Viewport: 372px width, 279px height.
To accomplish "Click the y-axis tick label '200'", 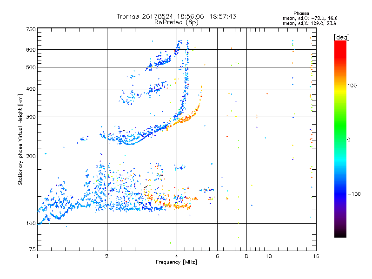I will (31, 156).
